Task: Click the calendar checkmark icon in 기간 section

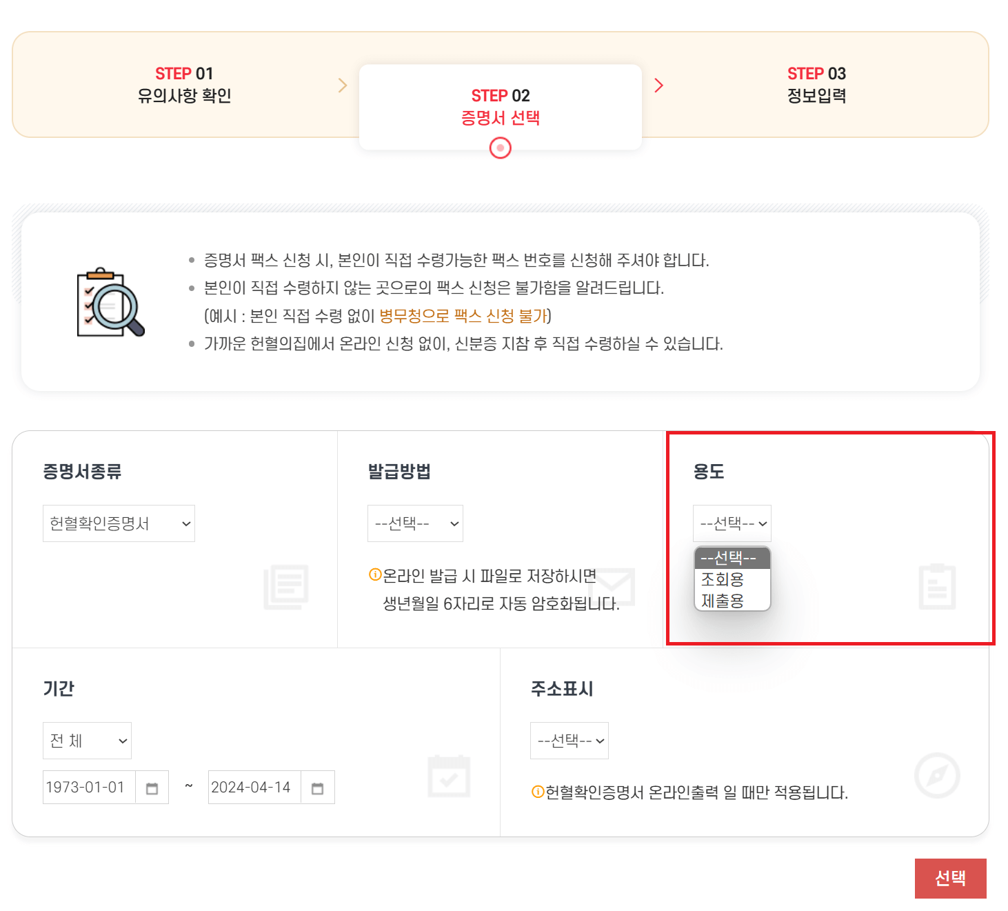Action: (449, 776)
